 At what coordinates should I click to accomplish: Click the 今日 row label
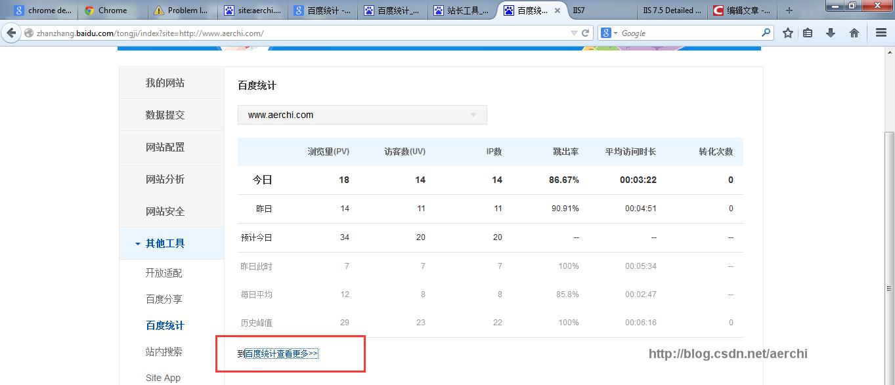click(x=263, y=180)
